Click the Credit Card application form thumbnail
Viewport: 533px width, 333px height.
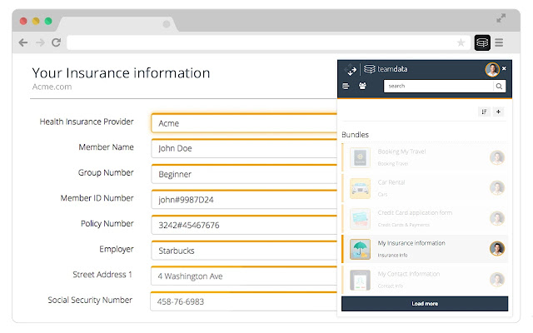pos(360,218)
